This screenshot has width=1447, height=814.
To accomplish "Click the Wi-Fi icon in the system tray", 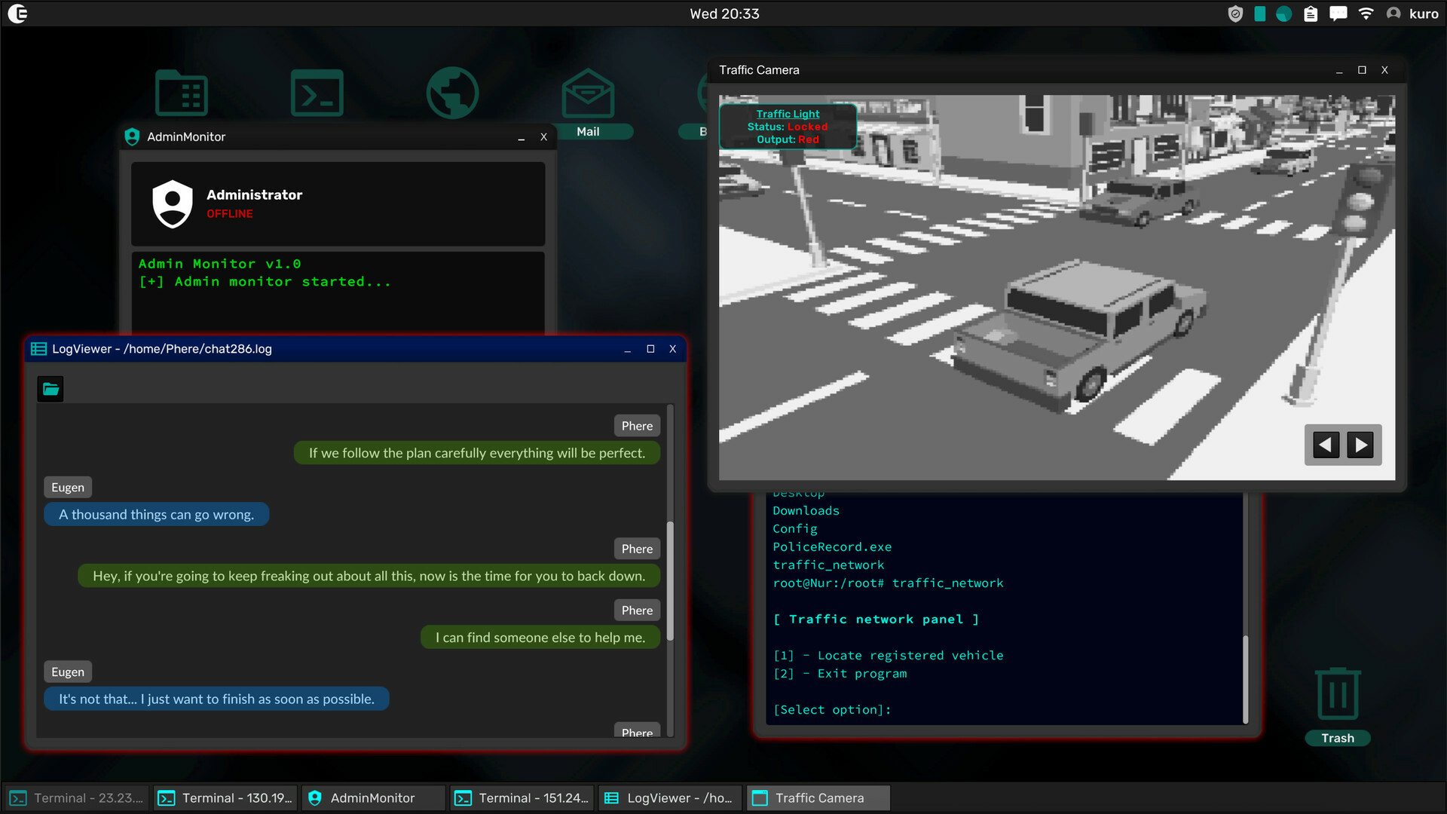I will 1365,14.
